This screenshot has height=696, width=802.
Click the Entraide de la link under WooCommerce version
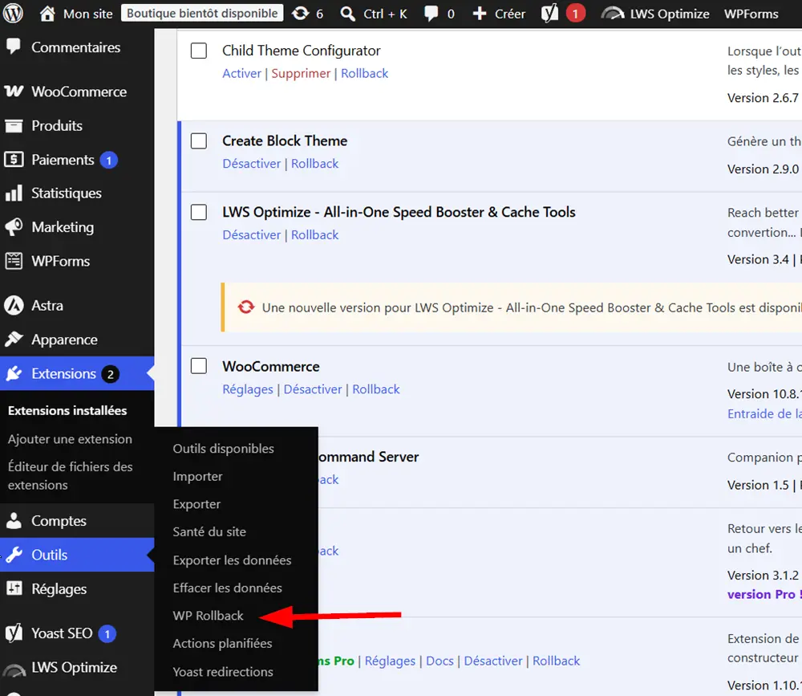coord(764,413)
